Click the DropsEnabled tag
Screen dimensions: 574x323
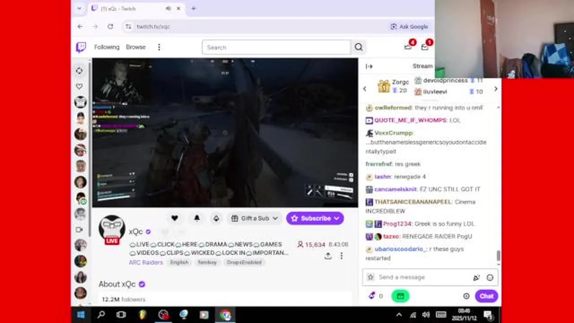[x=244, y=262]
